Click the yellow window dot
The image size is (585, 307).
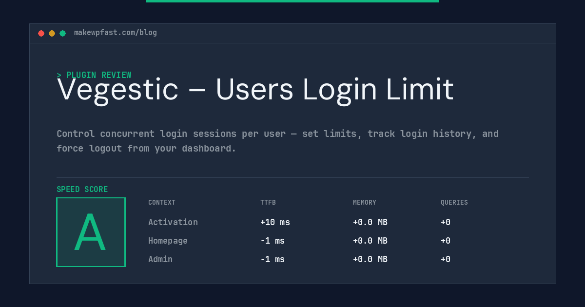point(52,33)
